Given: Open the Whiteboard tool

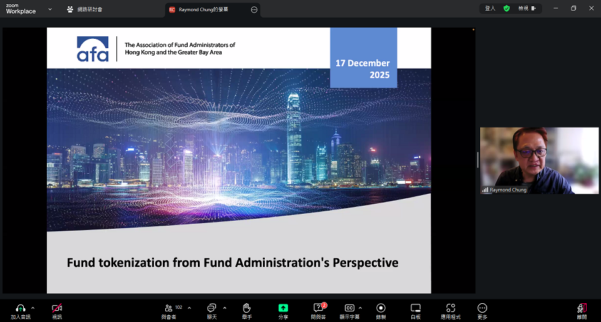Looking at the screenshot, I should coord(415,308).
